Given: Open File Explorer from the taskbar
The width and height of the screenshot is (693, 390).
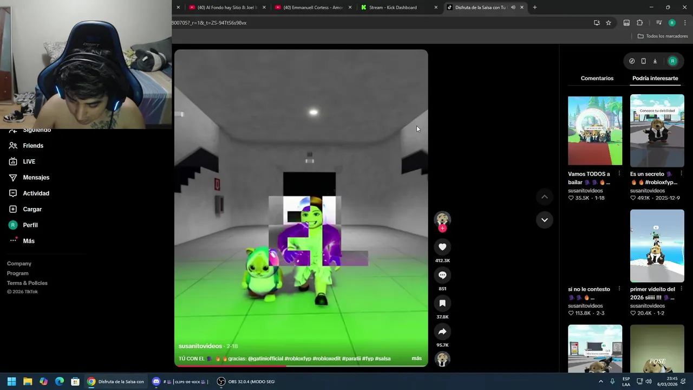Looking at the screenshot, I should [x=28, y=381].
